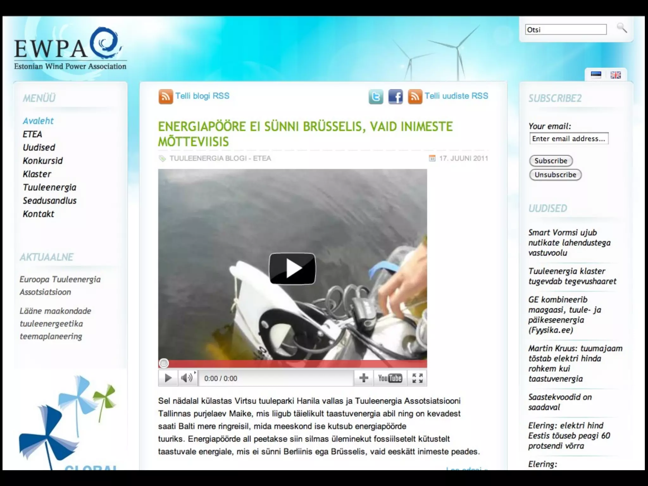Click the news RSS feed icon
The width and height of the screenshot is (648, 486).
tap(415, 97)
